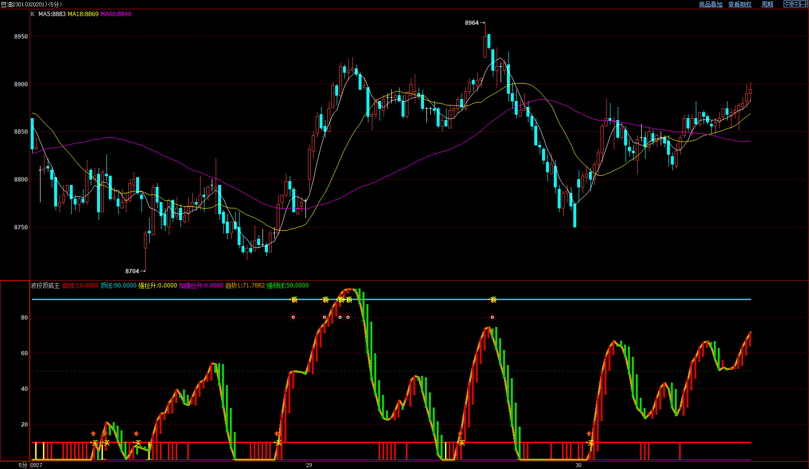Click the K line label
Screen dimensions: 809x469
[33, 14]
